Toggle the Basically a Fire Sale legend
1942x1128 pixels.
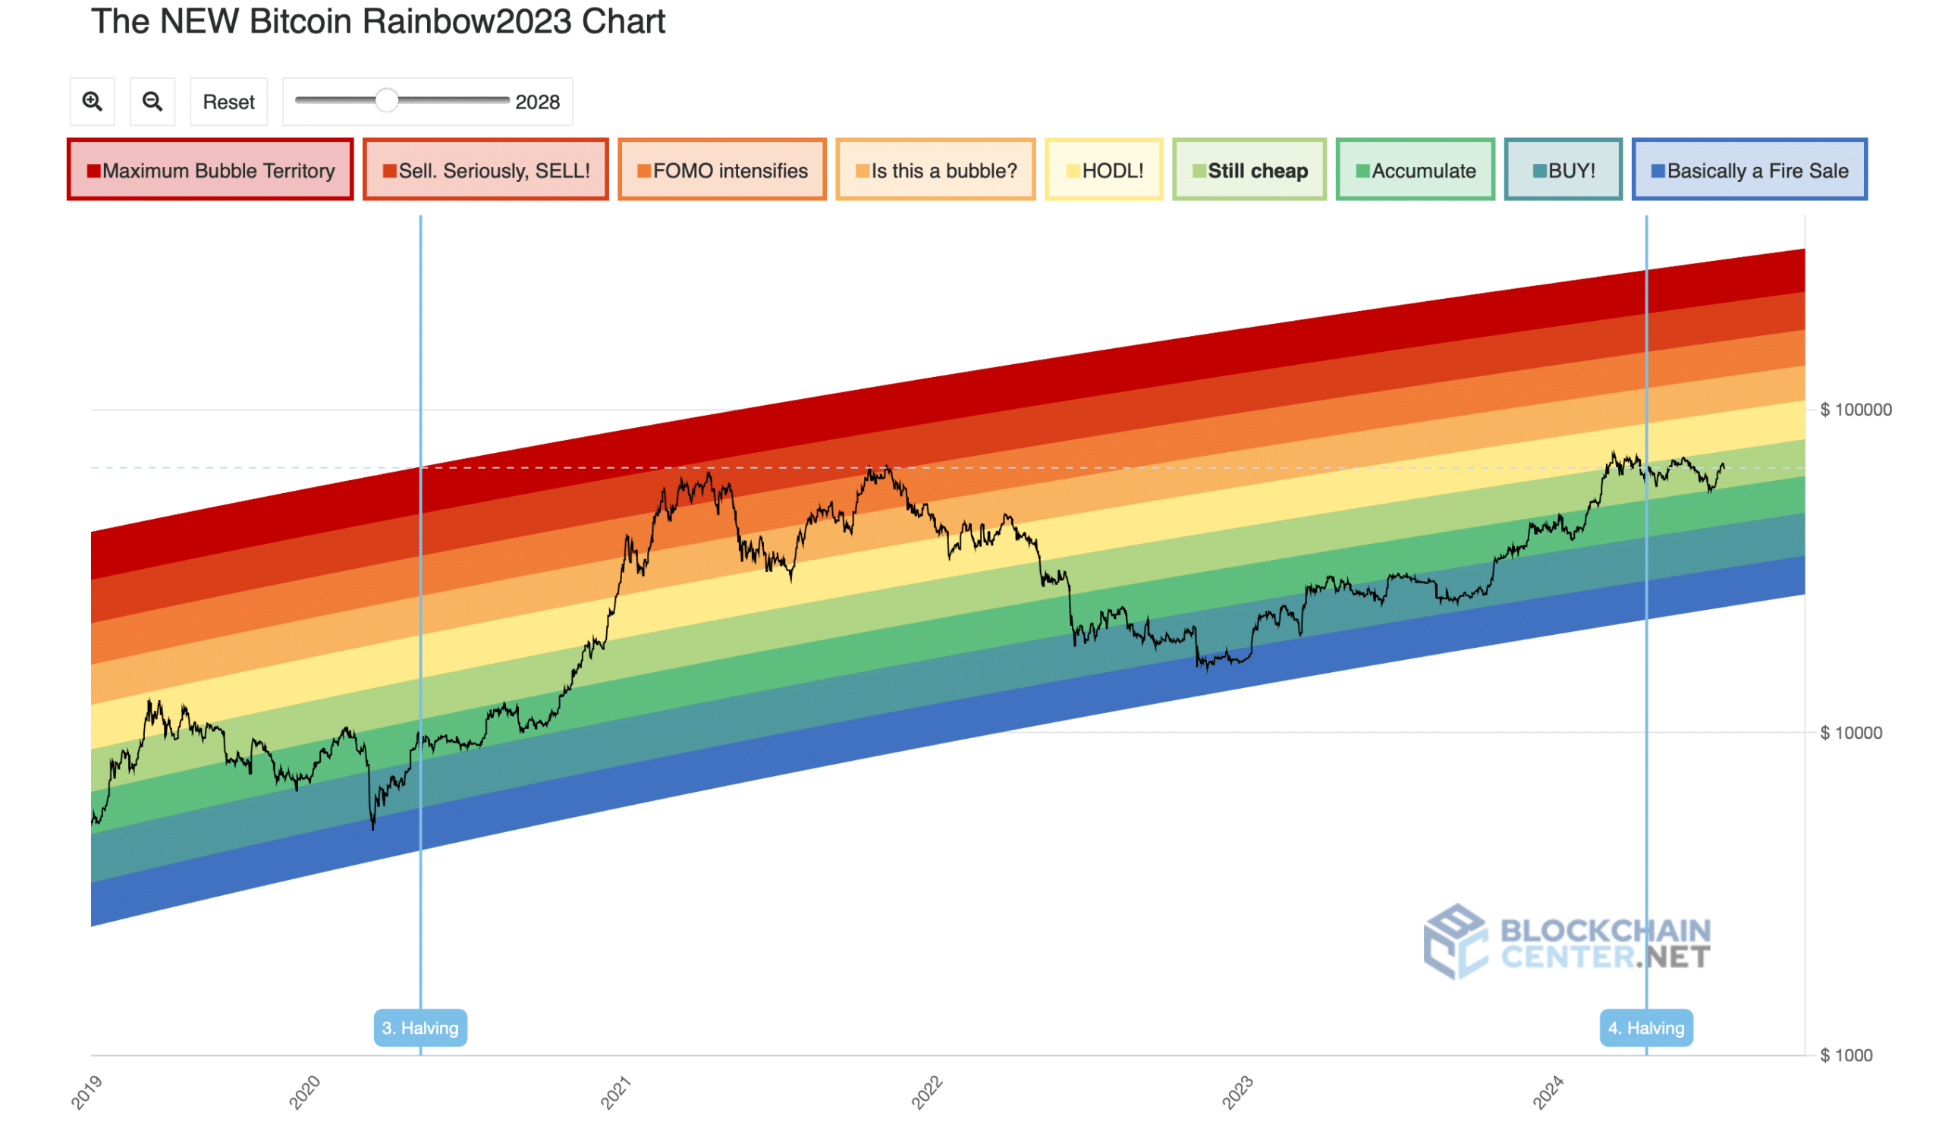tap(1750, 169)
